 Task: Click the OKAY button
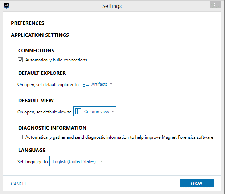(x=197, y=184)
